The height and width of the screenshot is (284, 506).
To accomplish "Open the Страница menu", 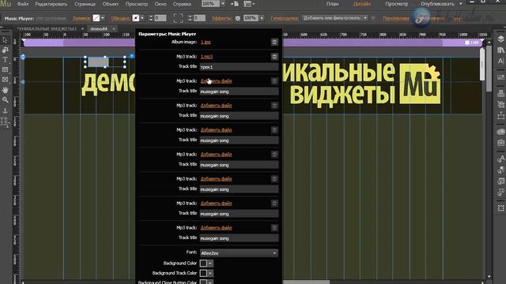I will [x=85, y=4].
